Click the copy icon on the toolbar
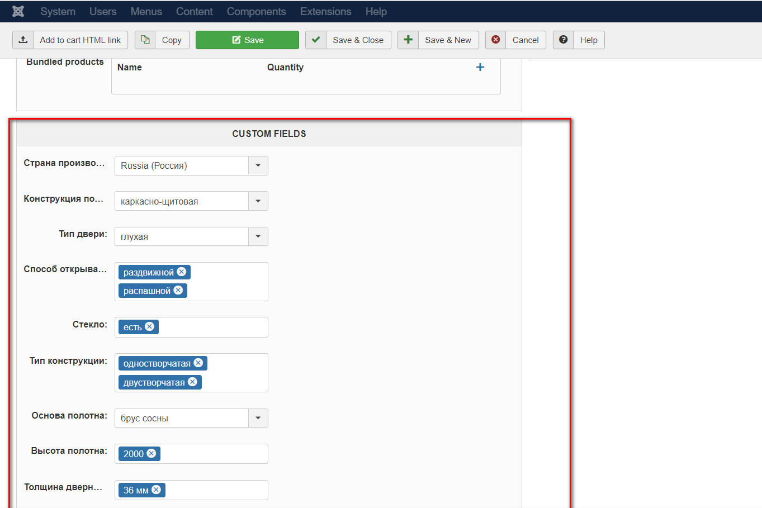The image size is (762, 508). pyautogui.click(x=145, y=40)
